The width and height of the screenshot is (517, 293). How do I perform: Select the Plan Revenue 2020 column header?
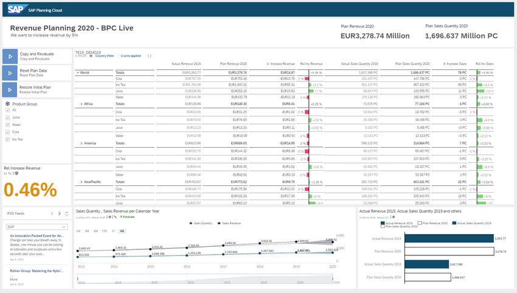[234, 64]
